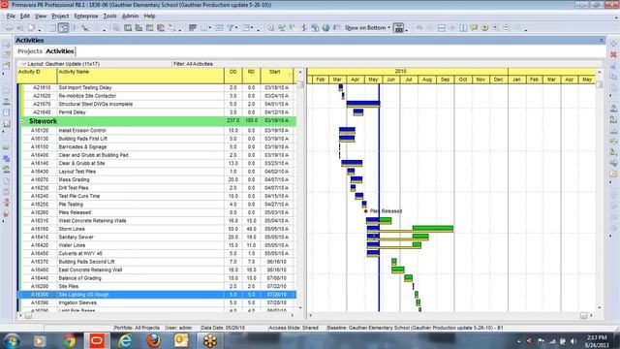620x349 pixels.
Task: Open the Filter icon dropdown arrow
Action: pos(236,28)
